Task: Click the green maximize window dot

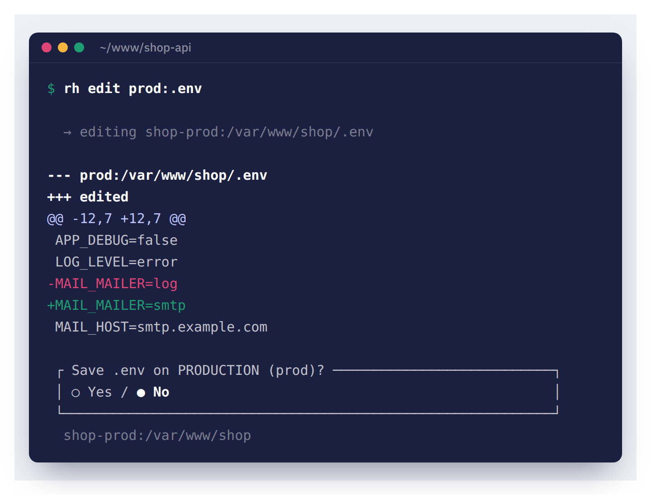Action: [79, 47]
